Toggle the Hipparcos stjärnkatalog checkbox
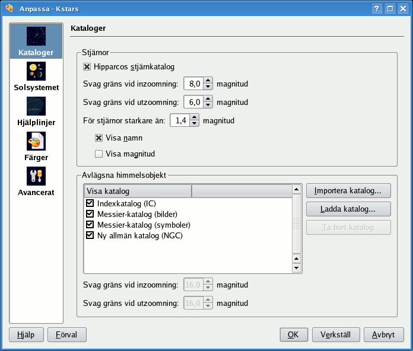 click(x=87, y=67)
